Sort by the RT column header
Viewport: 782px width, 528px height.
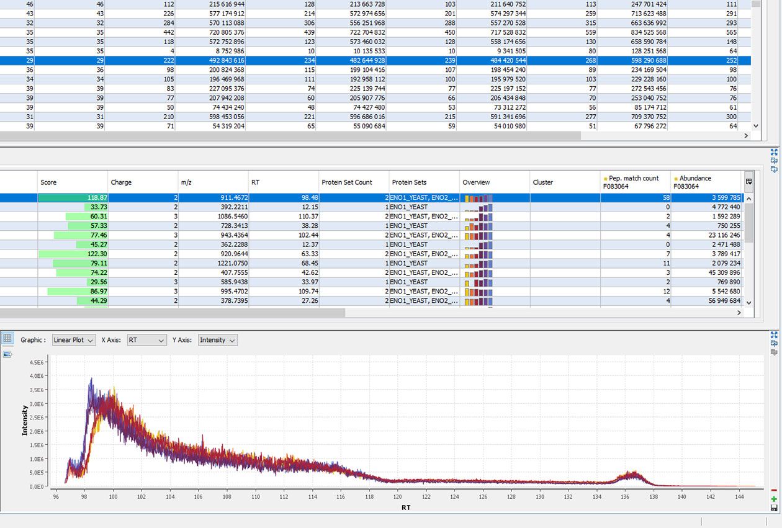pyautogui.click(x=284, y=182)
